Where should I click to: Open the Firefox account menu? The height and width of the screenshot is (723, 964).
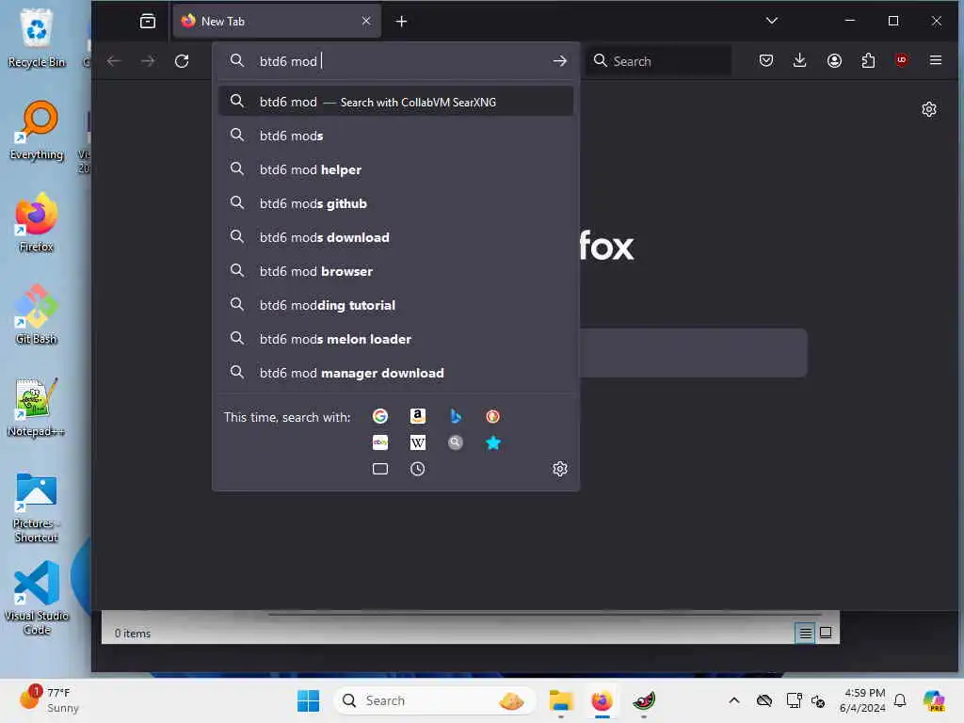pyautogui.click(x=834, y=60)
